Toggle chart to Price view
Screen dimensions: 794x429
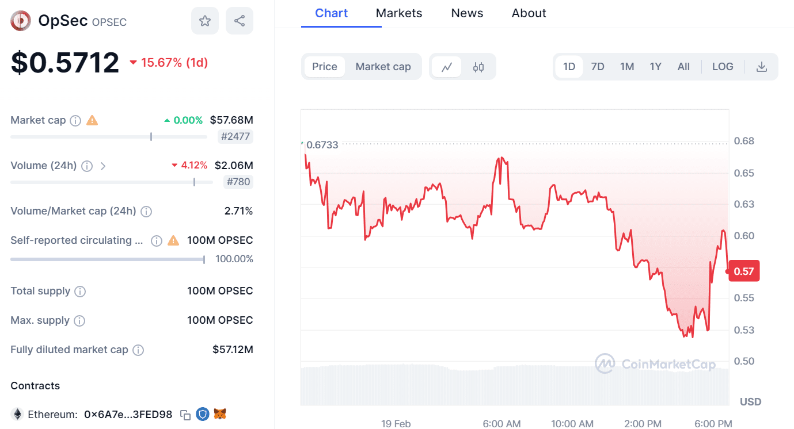[325, 67]
